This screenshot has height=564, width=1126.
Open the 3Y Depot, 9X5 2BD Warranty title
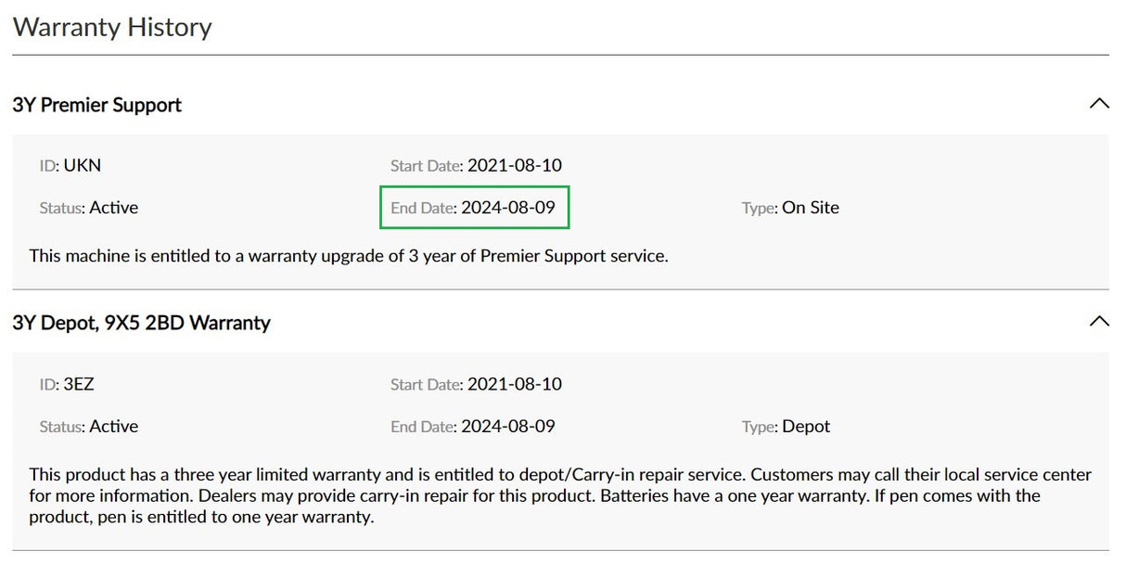[x=140, y=322]
